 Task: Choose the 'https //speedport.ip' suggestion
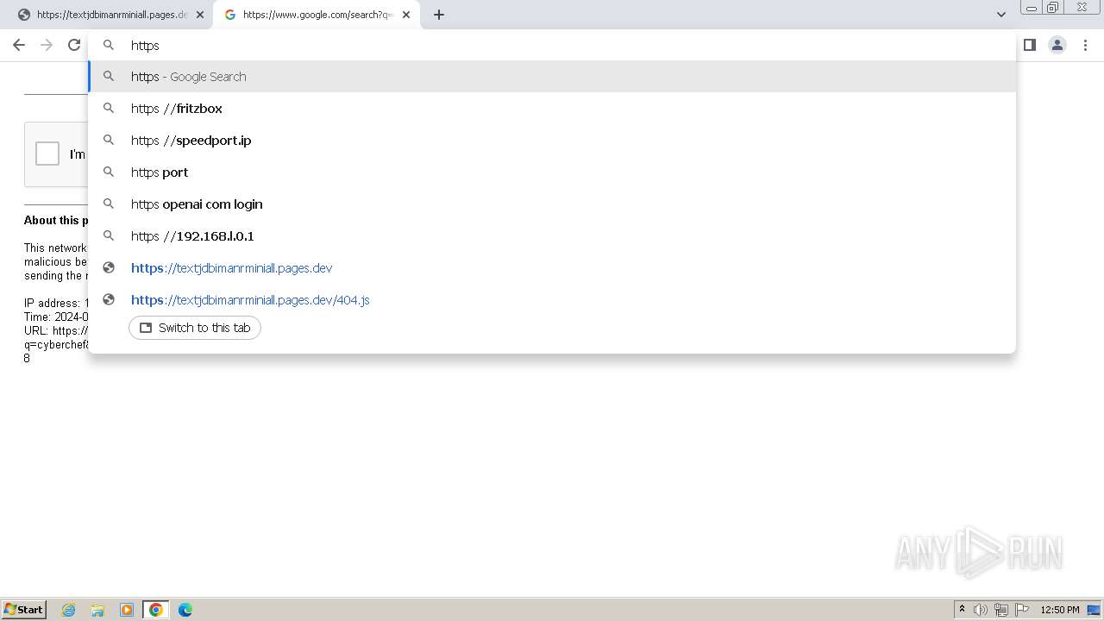point(552,141)
